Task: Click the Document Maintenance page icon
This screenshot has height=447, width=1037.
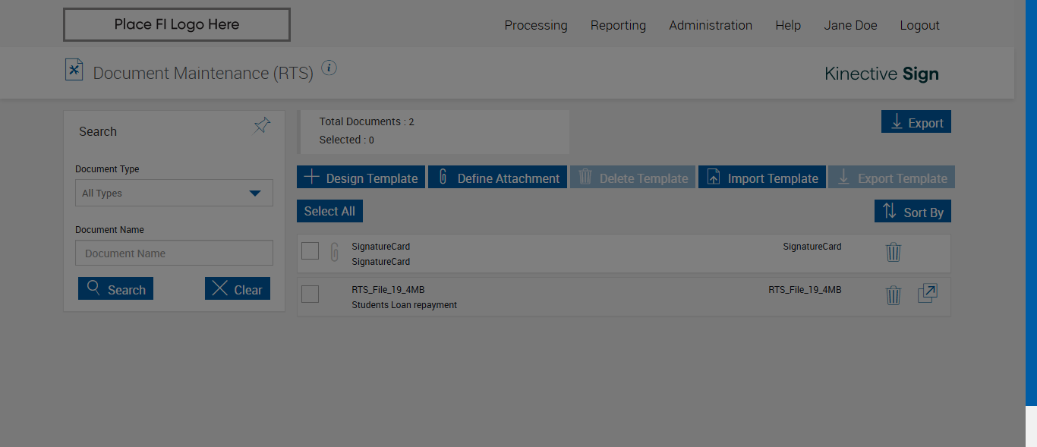Action: 74,70
